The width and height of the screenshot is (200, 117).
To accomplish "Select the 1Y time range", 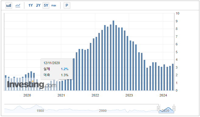I will [30, 5].
